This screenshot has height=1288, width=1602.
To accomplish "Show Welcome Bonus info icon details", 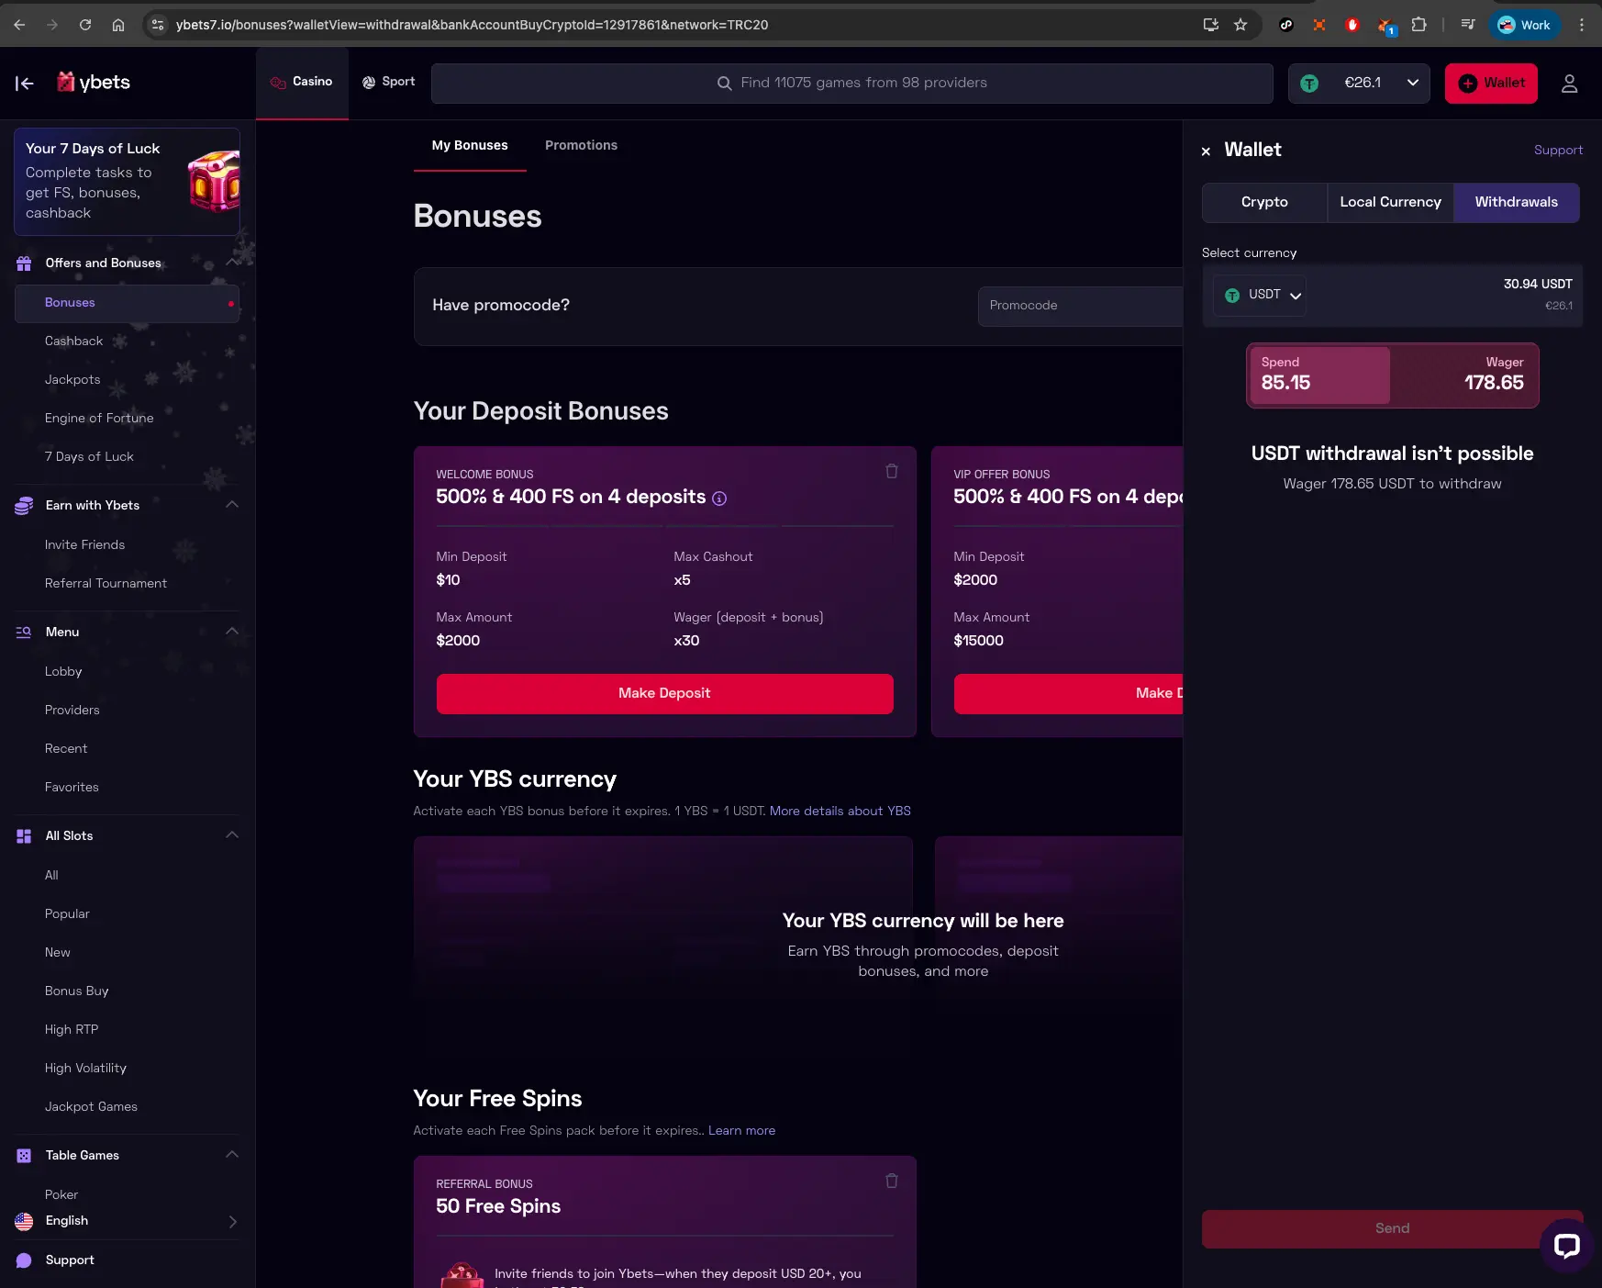I will click(x=719, y=498).
